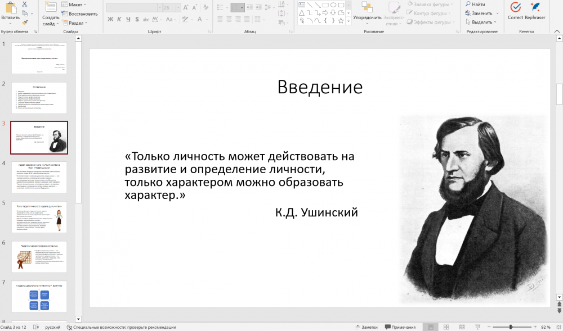Toggle the Примечания comments pane
The height and width of the screenshot is (331, 563).
[400, 327]
